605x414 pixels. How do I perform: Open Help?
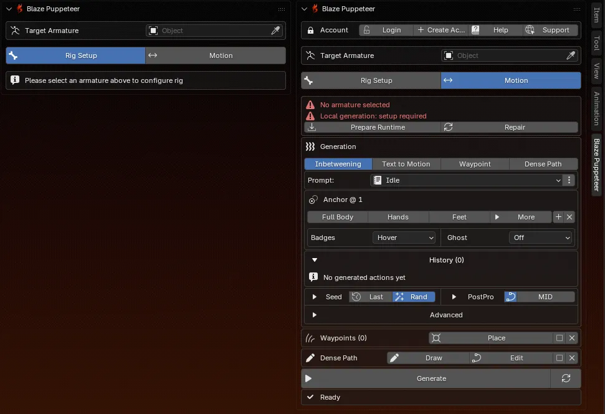coord(496,30)
